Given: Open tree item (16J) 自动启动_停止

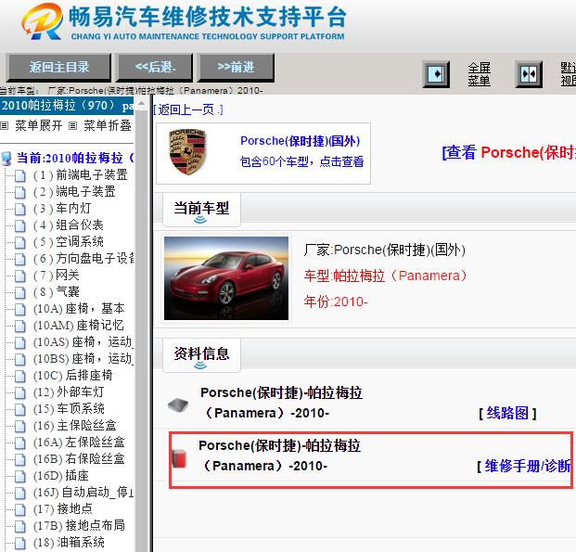Looking at the screenshot, I should point(83,492).
